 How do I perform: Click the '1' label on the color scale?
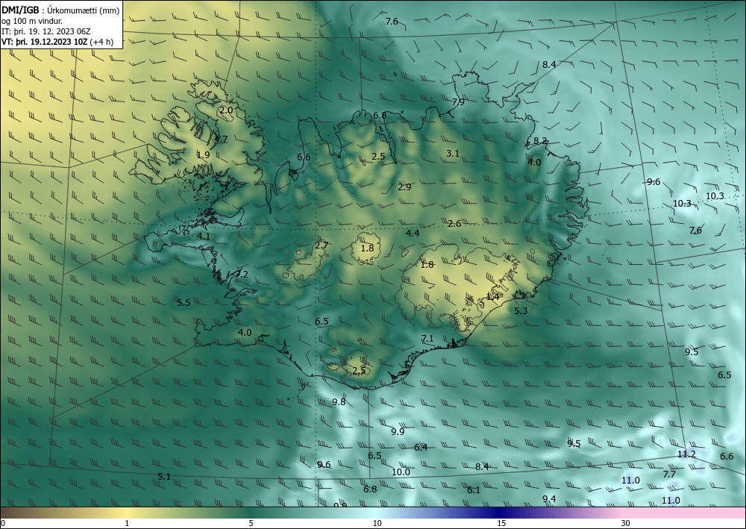127,524
